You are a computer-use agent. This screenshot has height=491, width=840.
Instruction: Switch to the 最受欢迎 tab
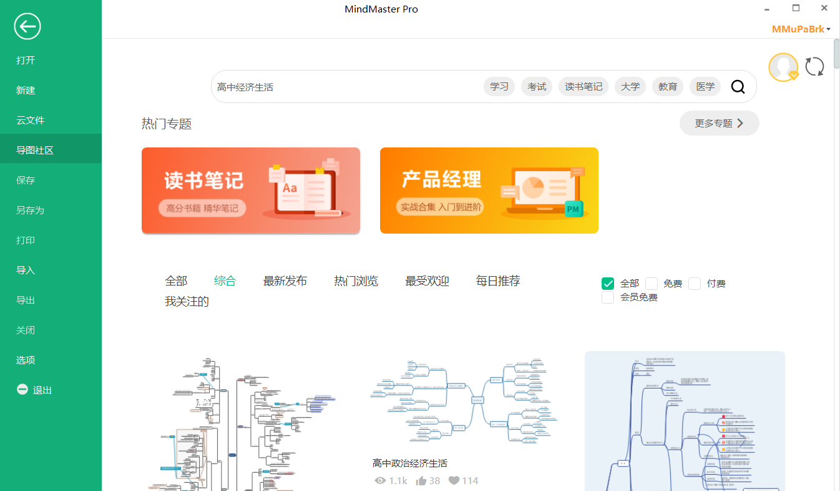point(427,281)
